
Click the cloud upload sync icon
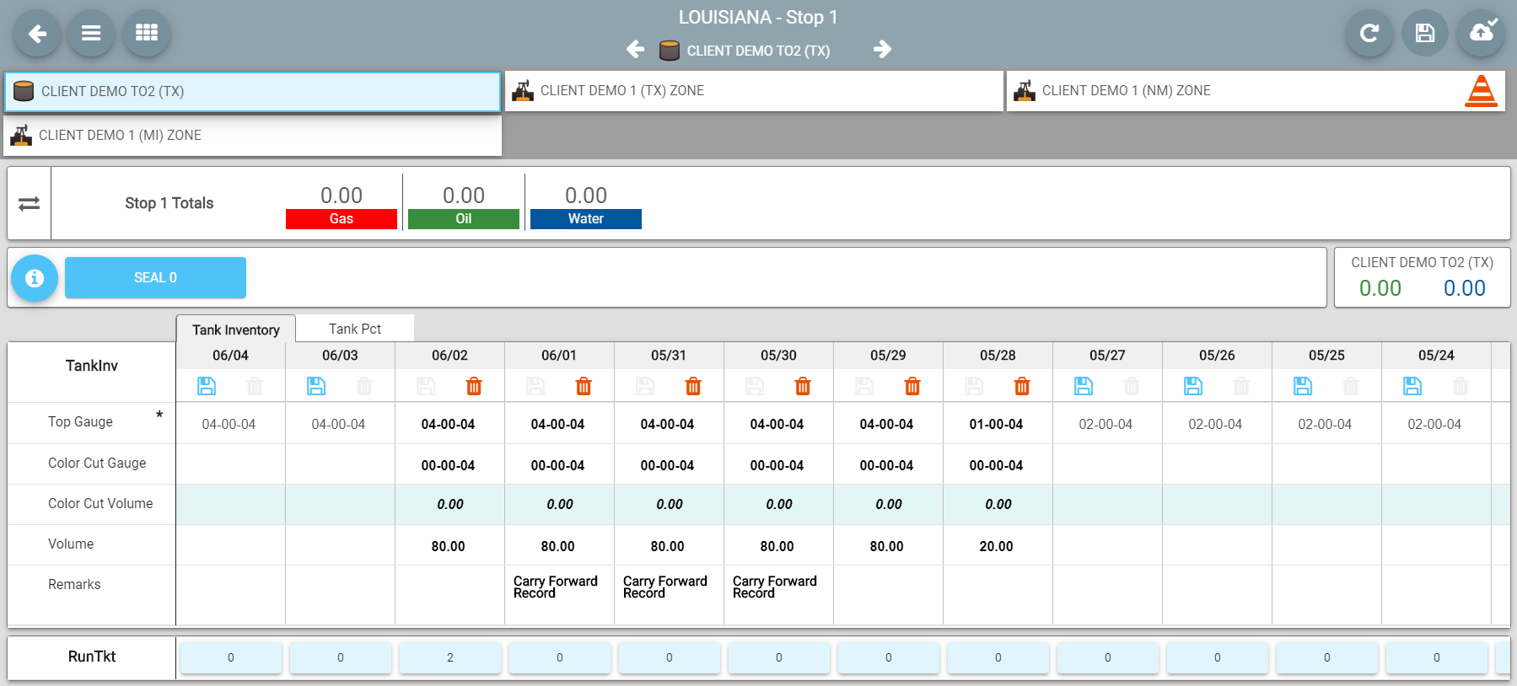point(1482,33)
